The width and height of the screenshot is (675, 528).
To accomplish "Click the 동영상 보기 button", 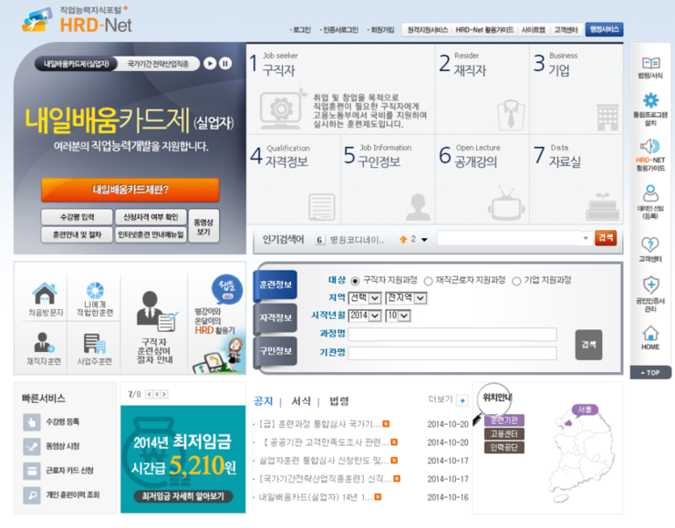I will 203,226.
